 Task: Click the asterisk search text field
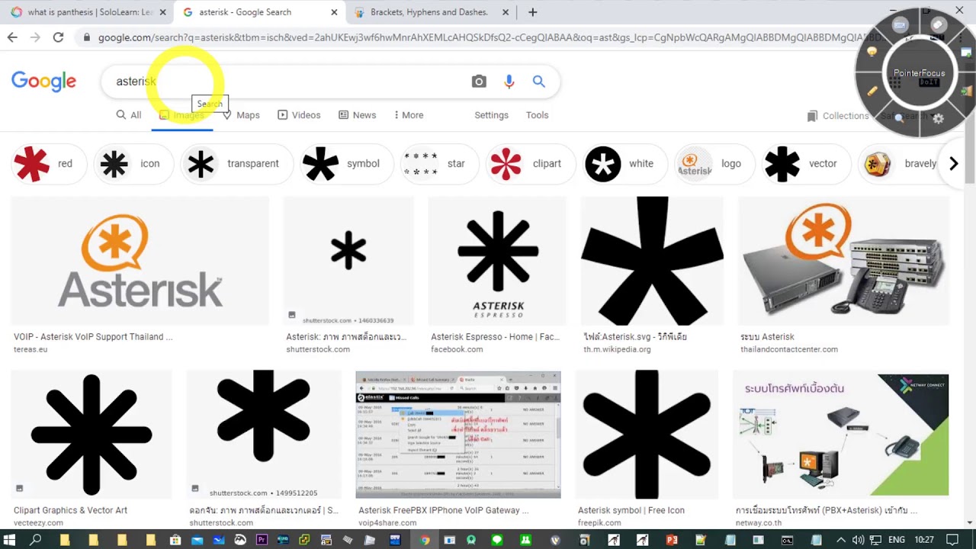tap(286, 82)
